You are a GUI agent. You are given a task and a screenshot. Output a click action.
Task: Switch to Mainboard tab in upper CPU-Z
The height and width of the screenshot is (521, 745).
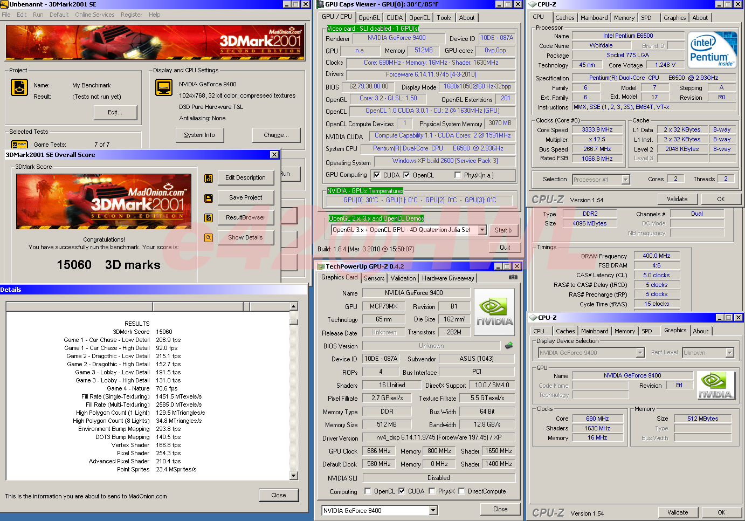[594, 18]
